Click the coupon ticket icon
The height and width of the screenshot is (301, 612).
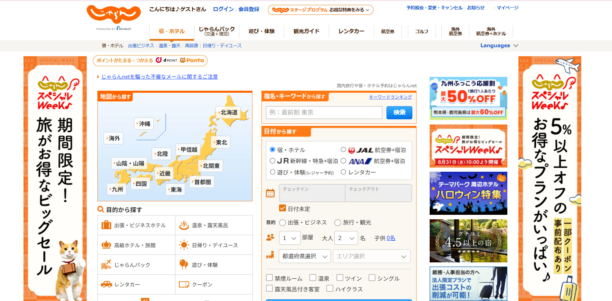[184, 284]
